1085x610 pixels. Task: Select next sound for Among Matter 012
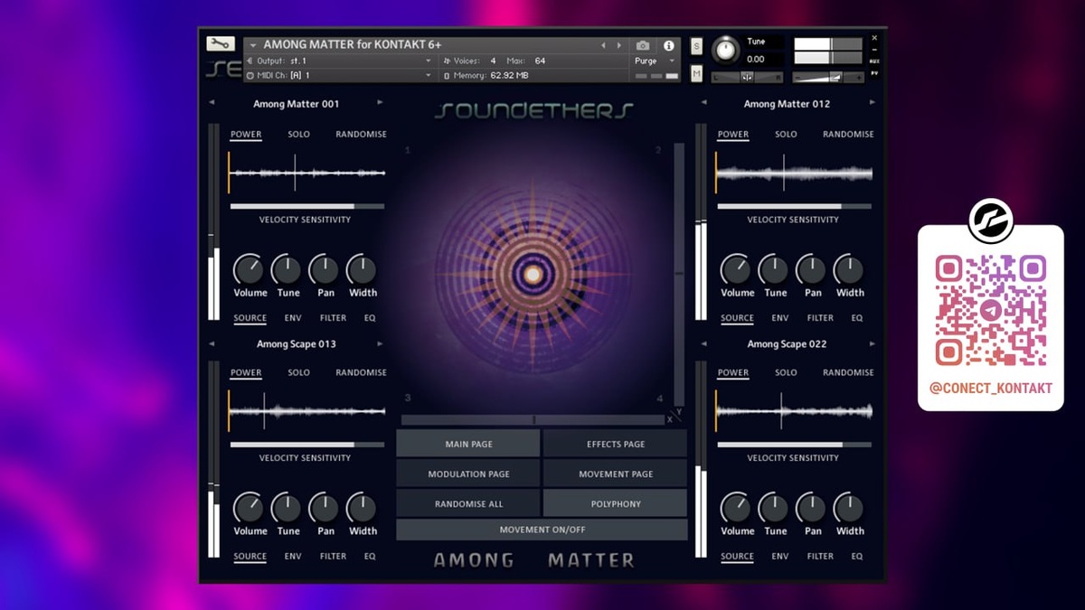pos(873,103)
